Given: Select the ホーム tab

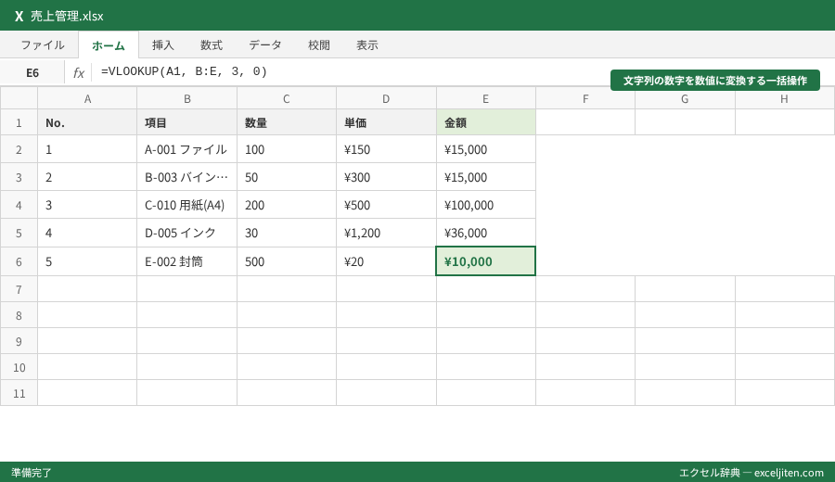Looking at the screenshot, I should point(109,45).
